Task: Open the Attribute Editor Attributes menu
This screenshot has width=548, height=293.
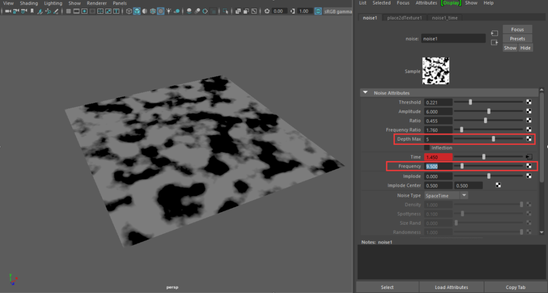Action: (x=426, y=3)
